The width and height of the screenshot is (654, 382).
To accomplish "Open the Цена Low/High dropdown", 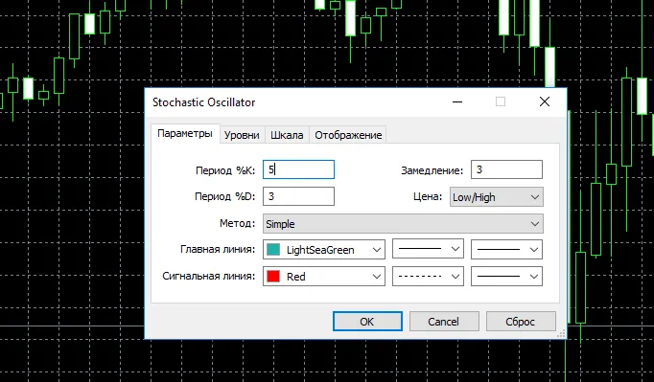I will coord(497,197).
